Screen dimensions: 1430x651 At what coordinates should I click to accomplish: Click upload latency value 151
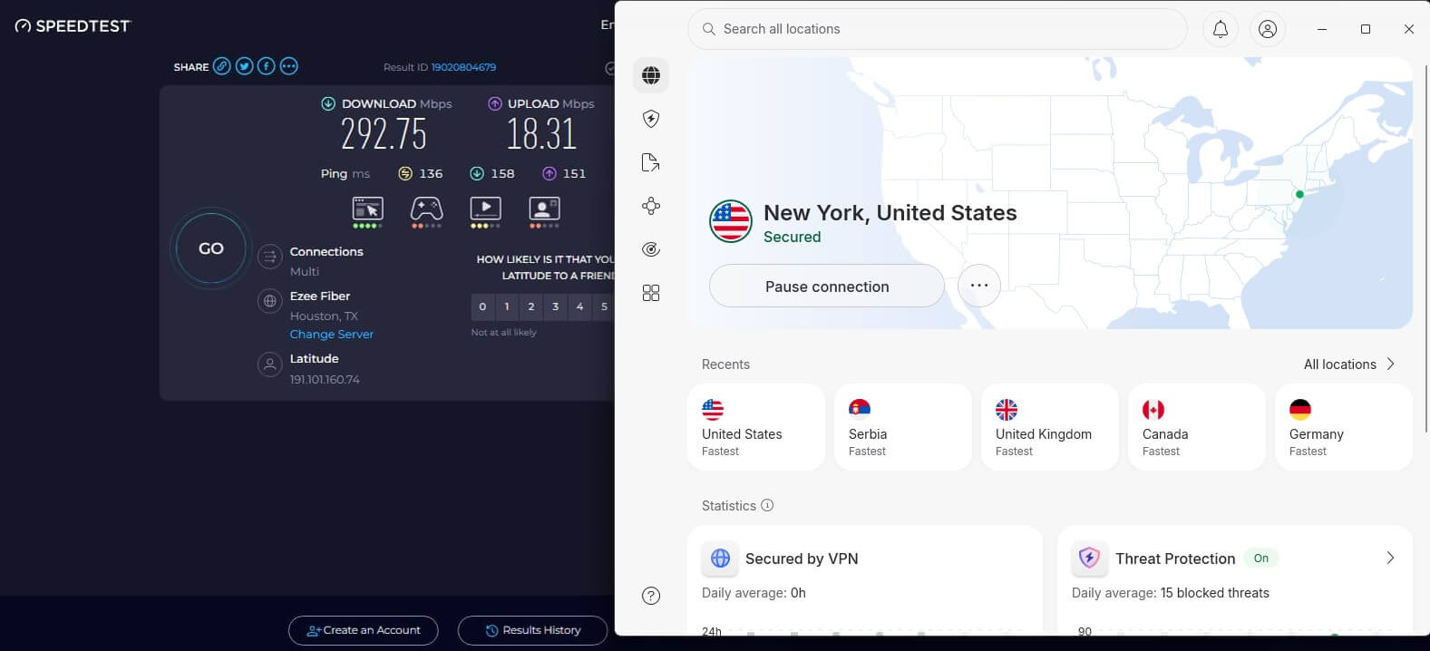point(574,173)
